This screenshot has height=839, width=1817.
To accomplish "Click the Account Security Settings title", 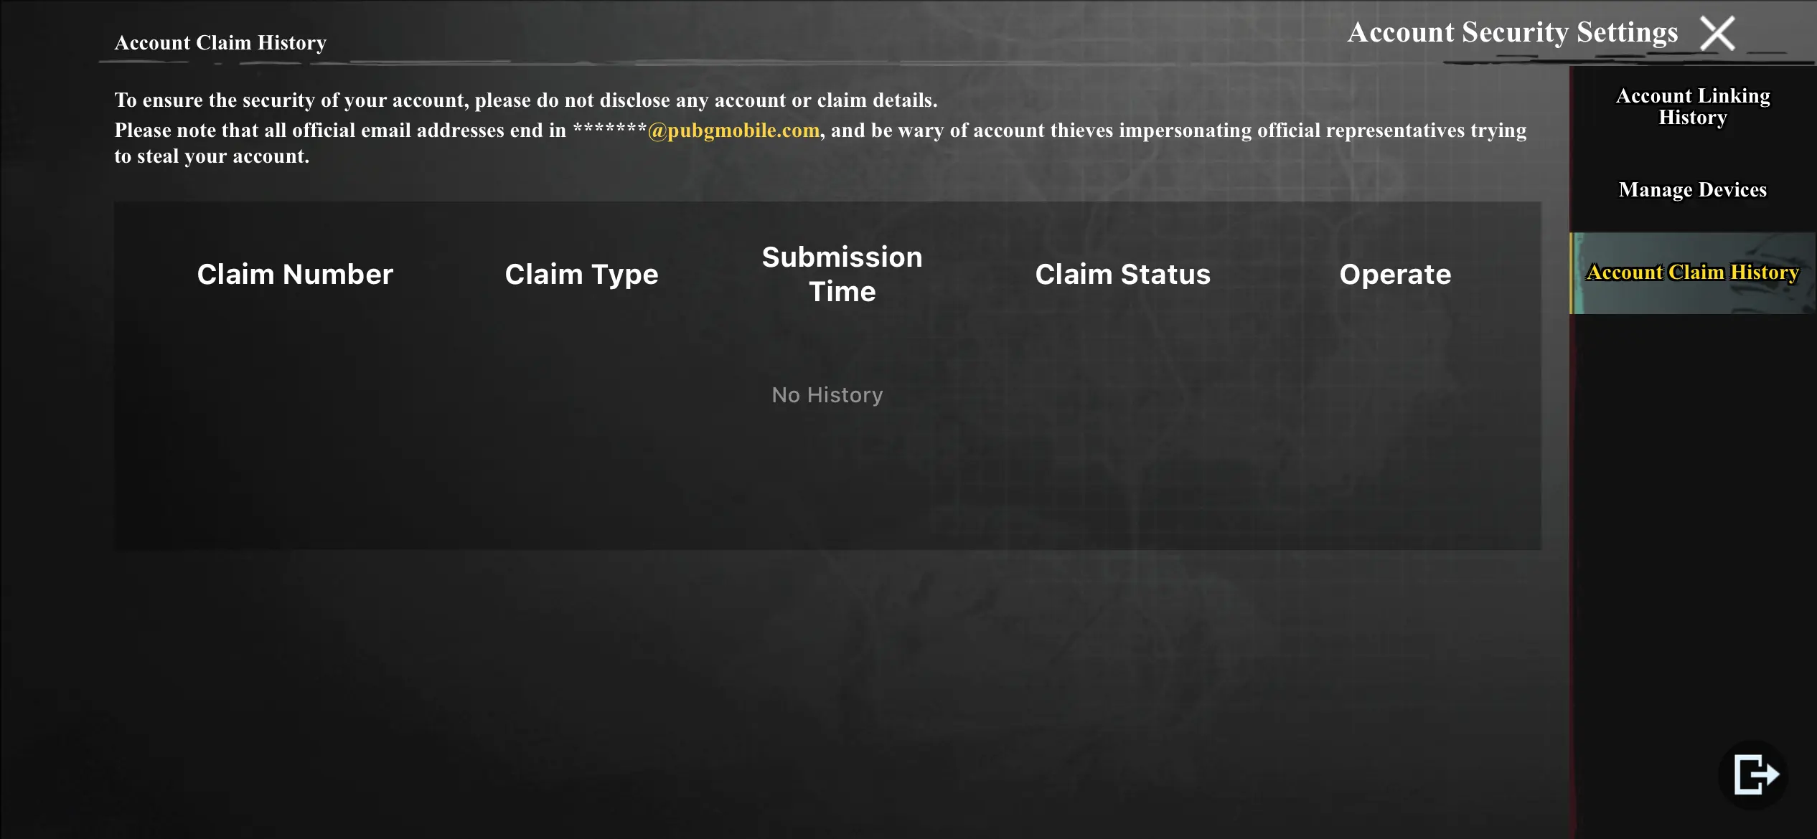I will [x=1512, y=32].
